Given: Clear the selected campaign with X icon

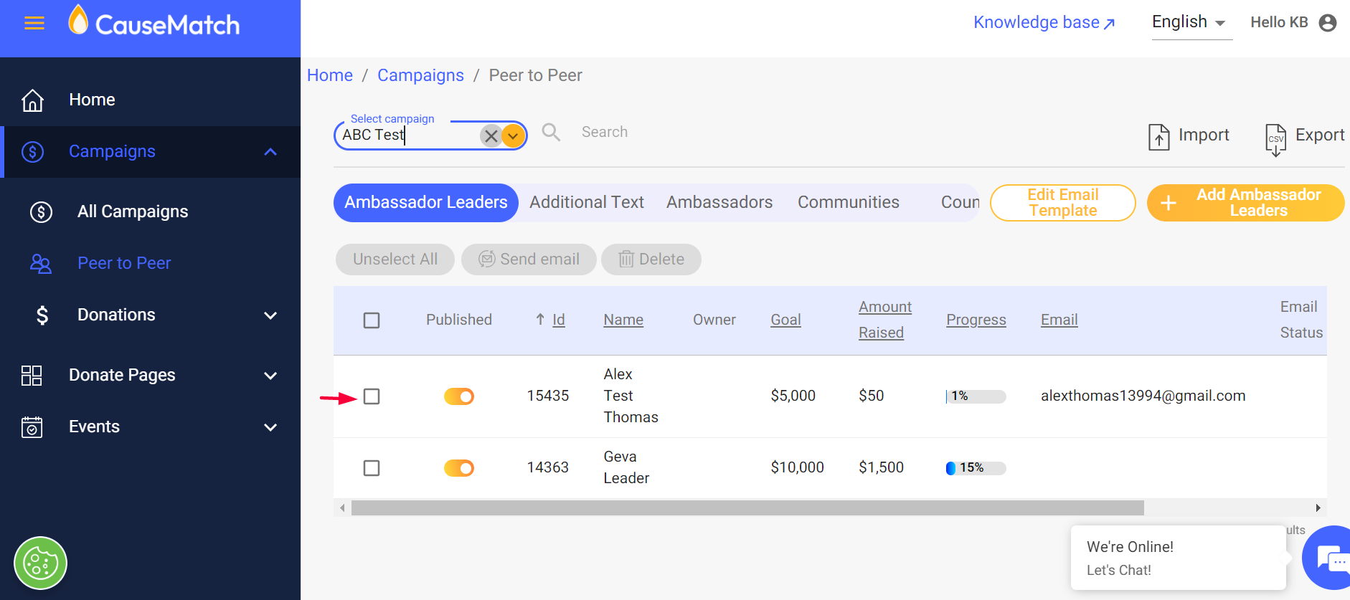Looking at the screenshot, I should pos(491,135).
